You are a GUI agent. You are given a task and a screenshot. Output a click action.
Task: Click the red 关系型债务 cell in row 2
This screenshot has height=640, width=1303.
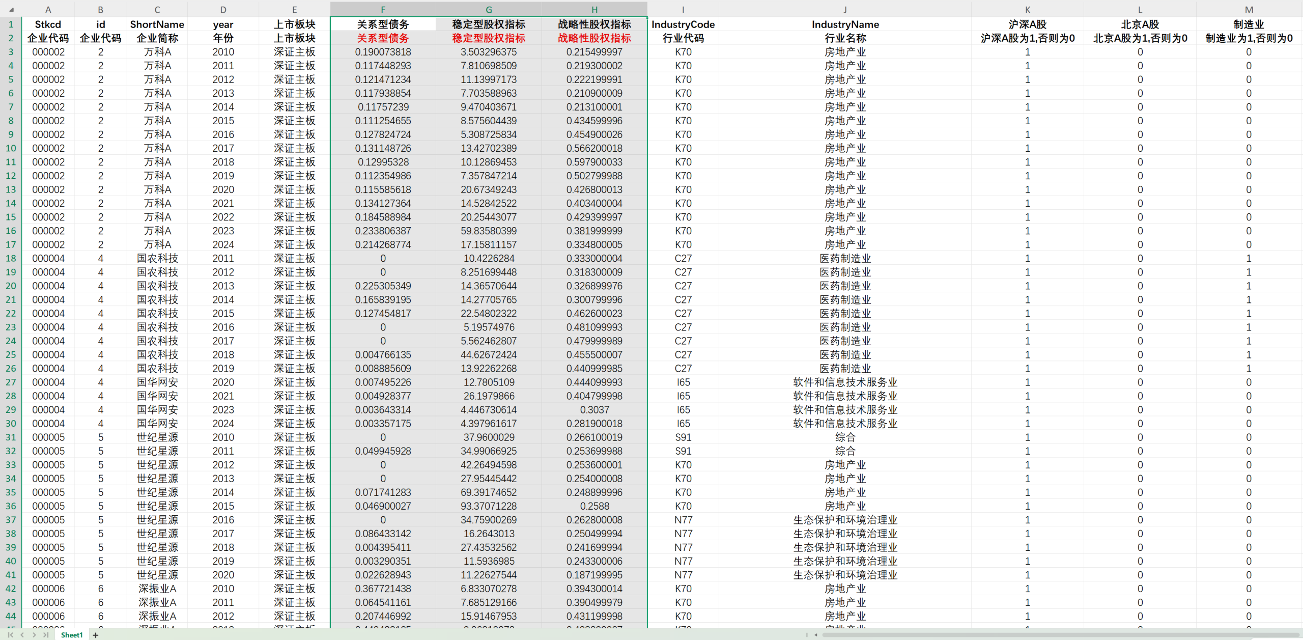383,38
